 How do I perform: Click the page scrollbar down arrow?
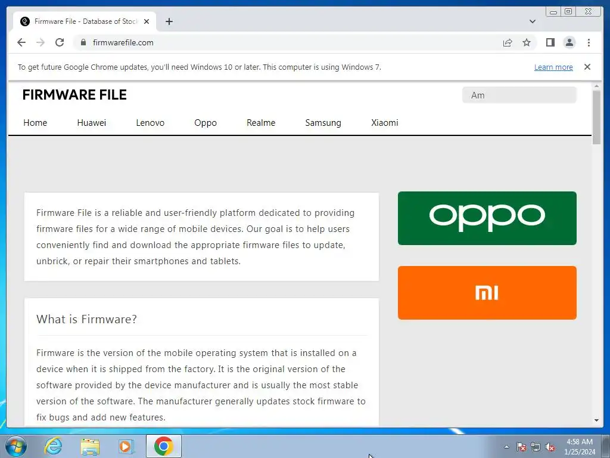[x=596, y=420]
